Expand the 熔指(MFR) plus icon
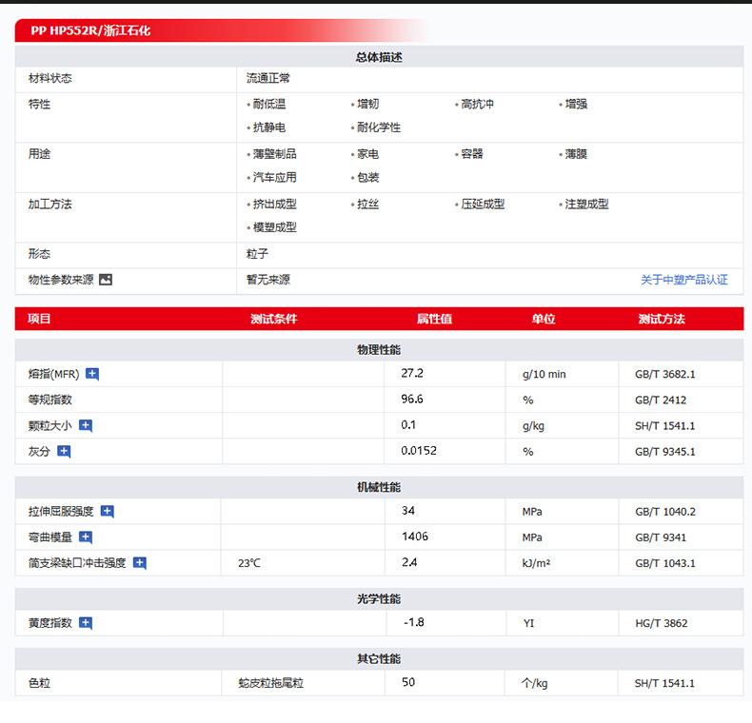This screenshot has height=723, width=752. coord(92,374)
